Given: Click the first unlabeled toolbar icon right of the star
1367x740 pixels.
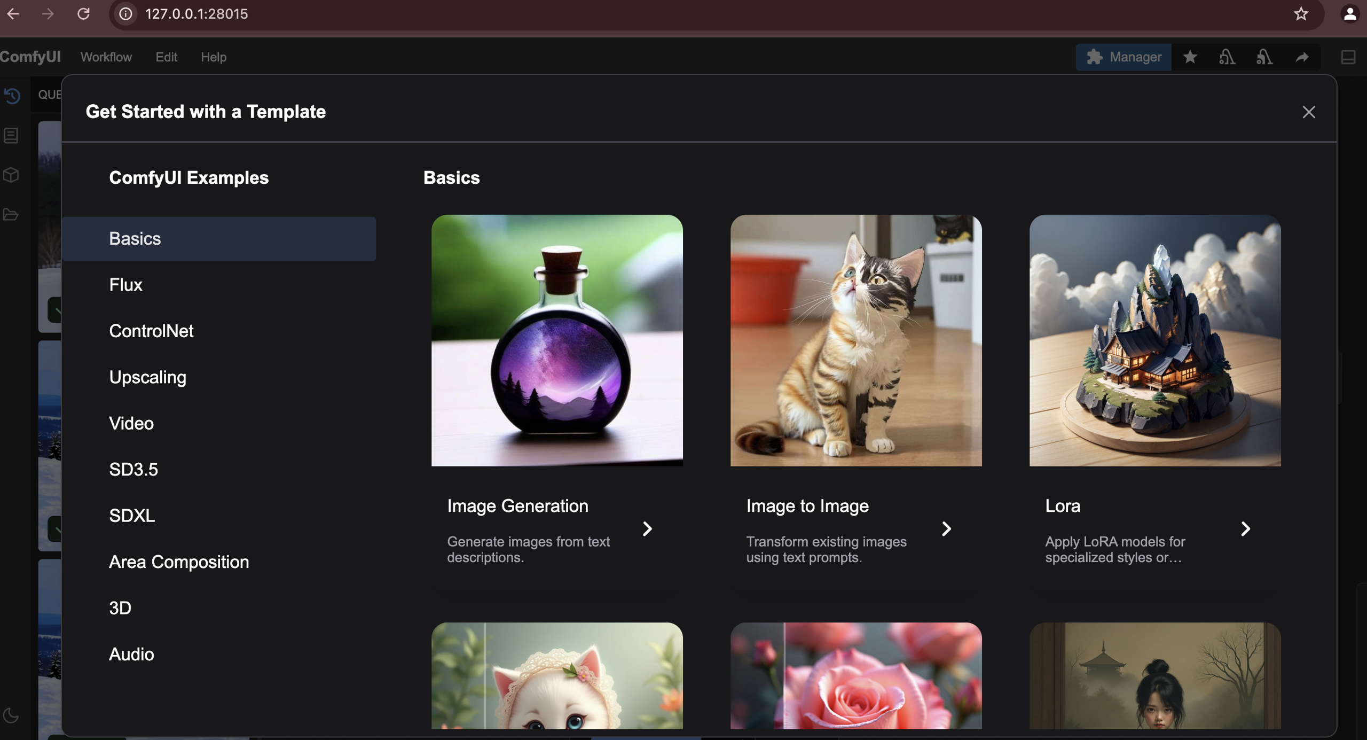Looking at the screenshot, I should [1227, 57].
